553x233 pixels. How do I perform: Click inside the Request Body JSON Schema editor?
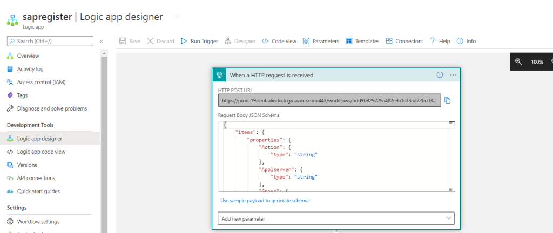[336, 156]
